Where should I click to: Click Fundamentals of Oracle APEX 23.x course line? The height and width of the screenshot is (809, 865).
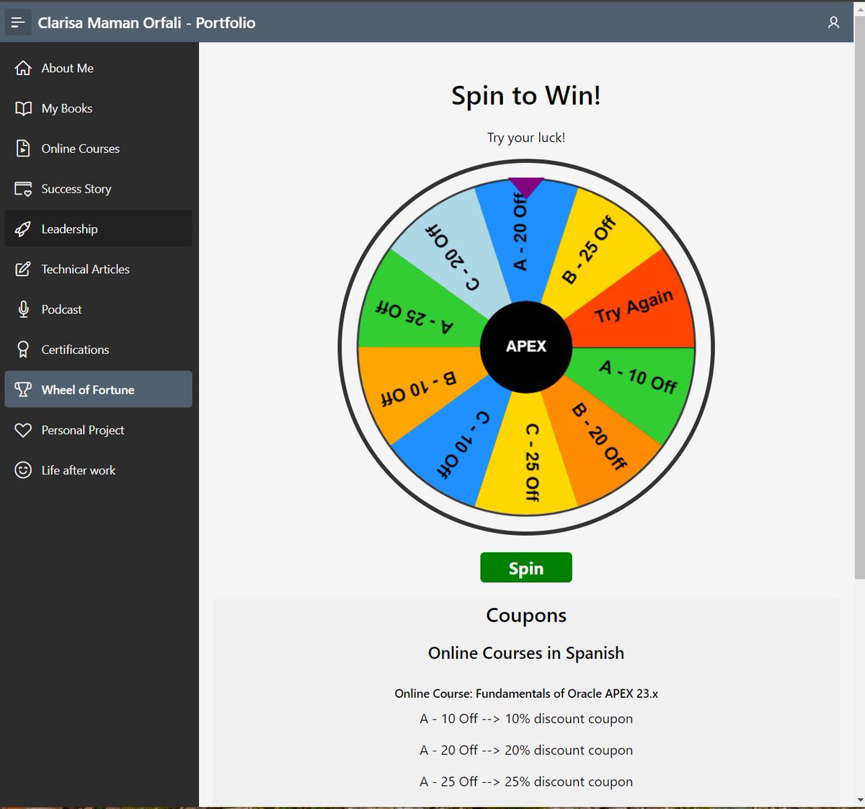526,693
